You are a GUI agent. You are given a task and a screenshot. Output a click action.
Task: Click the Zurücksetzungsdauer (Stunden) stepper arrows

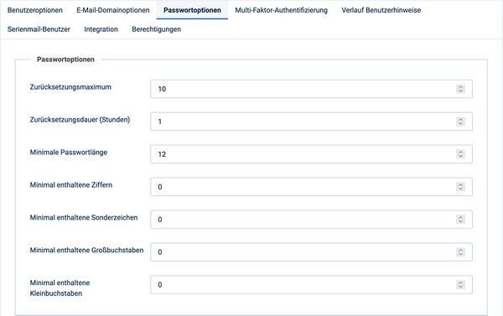click(x=460, y=122)
